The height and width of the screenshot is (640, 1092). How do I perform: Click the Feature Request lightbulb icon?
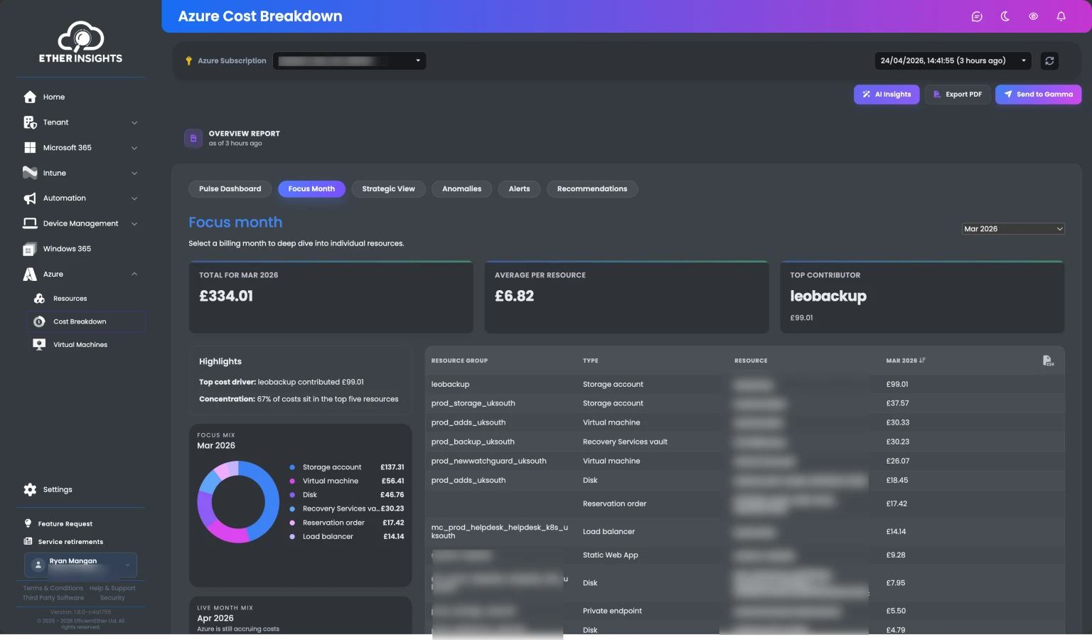coord(28,523)
